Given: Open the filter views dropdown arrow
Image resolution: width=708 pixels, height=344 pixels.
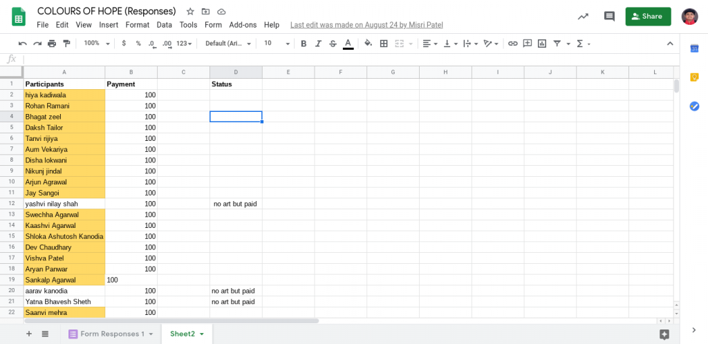Looking at the screenshot, I should tap(568, 44).
